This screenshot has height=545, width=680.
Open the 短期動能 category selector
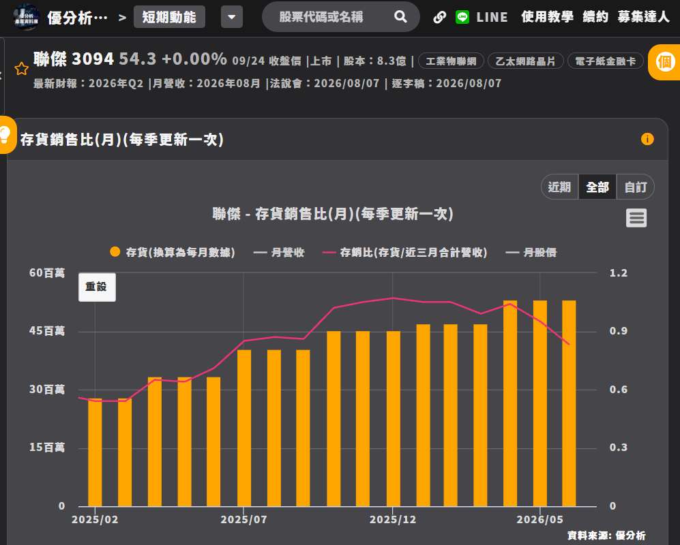[x=169, y=17]
